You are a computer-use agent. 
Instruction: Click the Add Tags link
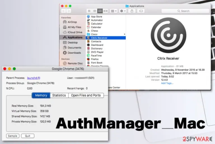tap(167, 83)
